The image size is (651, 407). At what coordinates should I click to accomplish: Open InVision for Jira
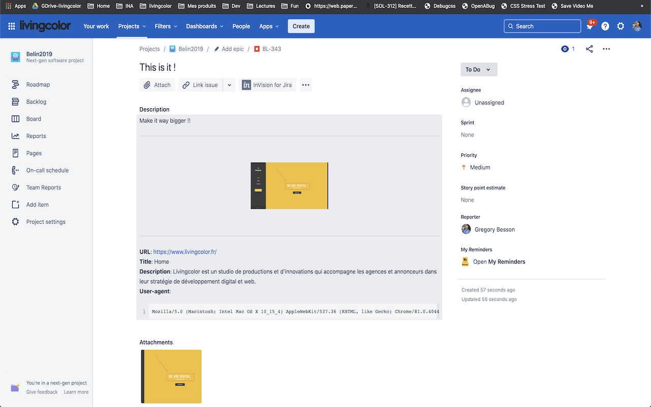pos(268,85)
